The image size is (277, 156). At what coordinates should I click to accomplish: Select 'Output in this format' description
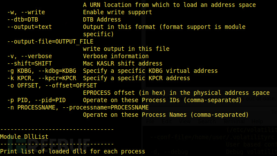coord(164,27)
